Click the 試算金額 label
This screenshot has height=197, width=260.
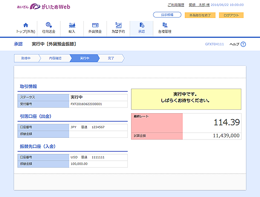[x=140, y=136]
